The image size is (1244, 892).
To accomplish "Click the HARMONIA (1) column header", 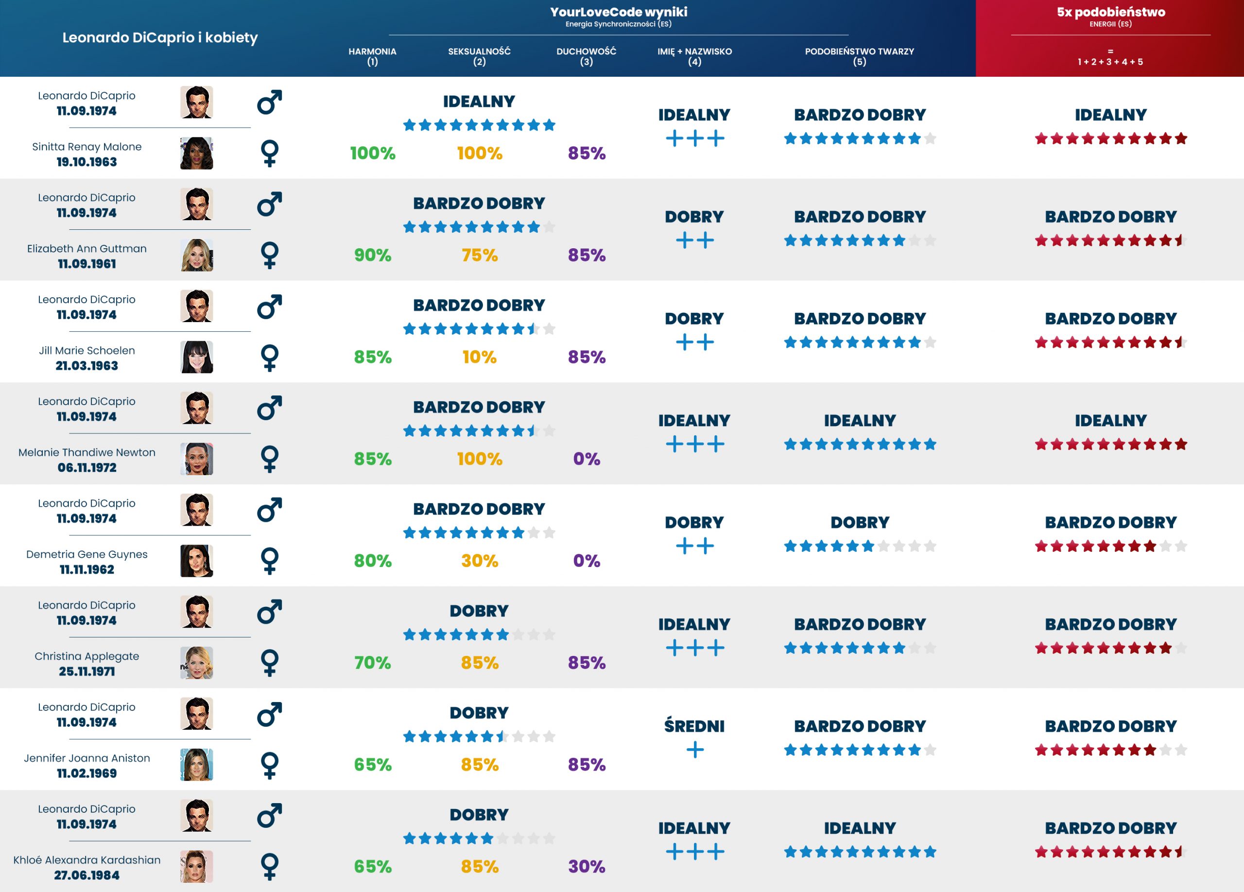I will 372,56.
